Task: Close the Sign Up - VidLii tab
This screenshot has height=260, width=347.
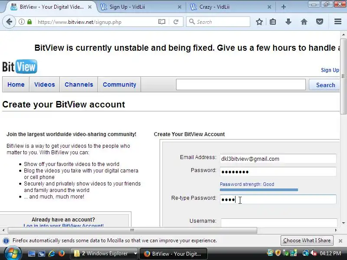Action: click(x=180, y=7)
